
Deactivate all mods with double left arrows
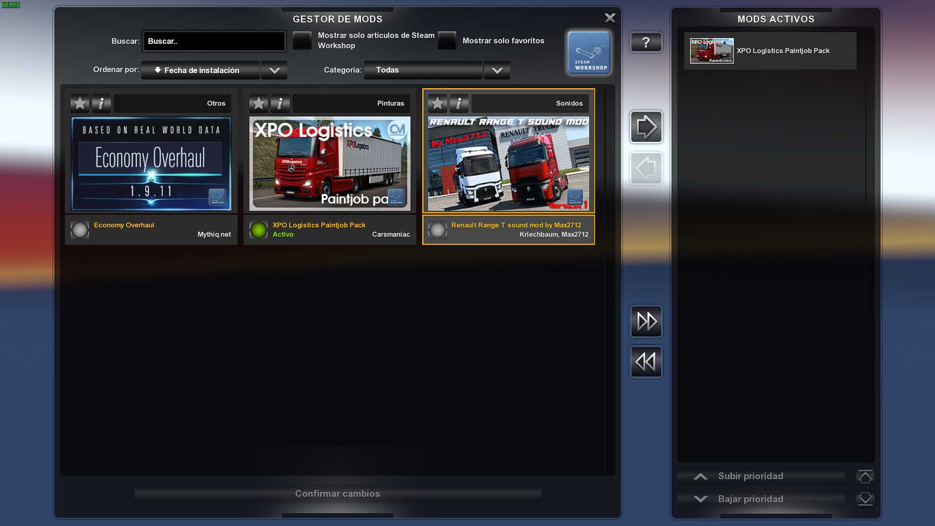click(646, 362)
